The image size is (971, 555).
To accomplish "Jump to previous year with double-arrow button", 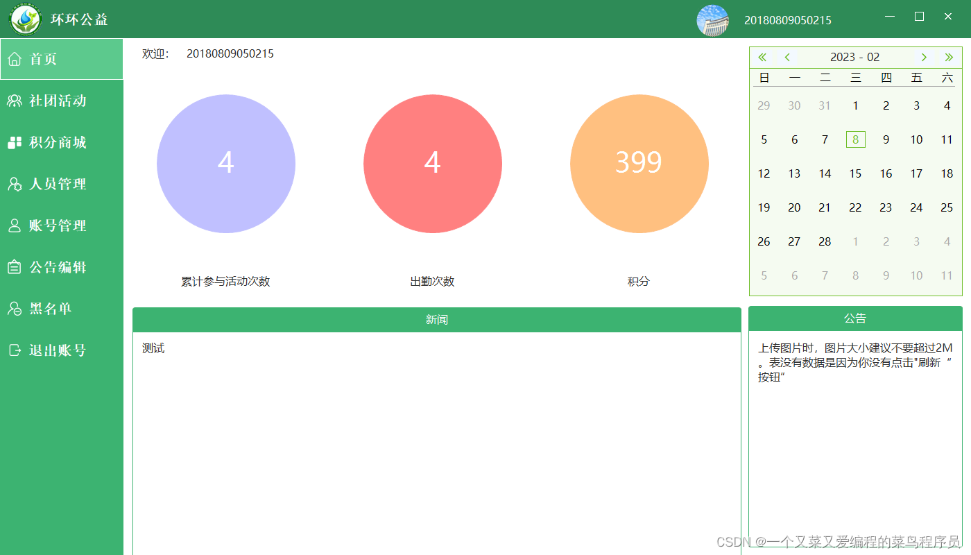I will [x=762, y=57].
